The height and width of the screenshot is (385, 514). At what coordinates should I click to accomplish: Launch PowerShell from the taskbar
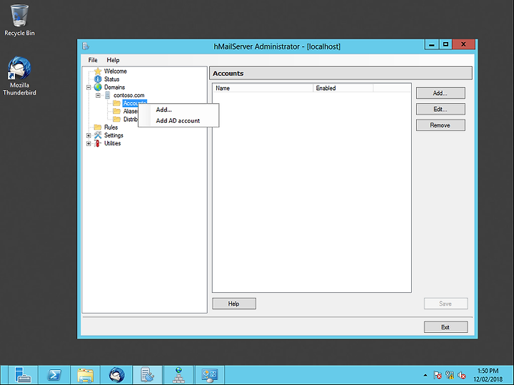(54, 375)
